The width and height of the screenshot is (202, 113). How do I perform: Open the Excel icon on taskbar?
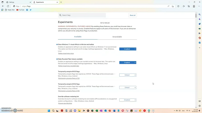97,111
